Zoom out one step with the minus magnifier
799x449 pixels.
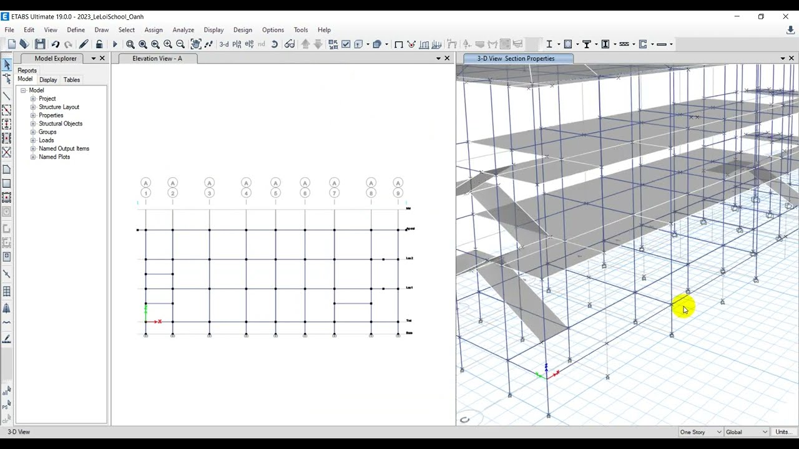tap(180, 44)
